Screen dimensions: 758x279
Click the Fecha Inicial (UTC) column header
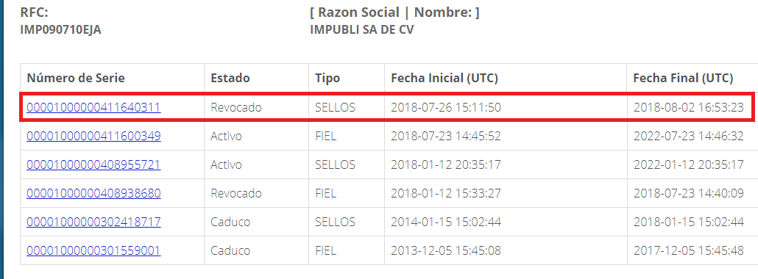[x=444, y=78]
